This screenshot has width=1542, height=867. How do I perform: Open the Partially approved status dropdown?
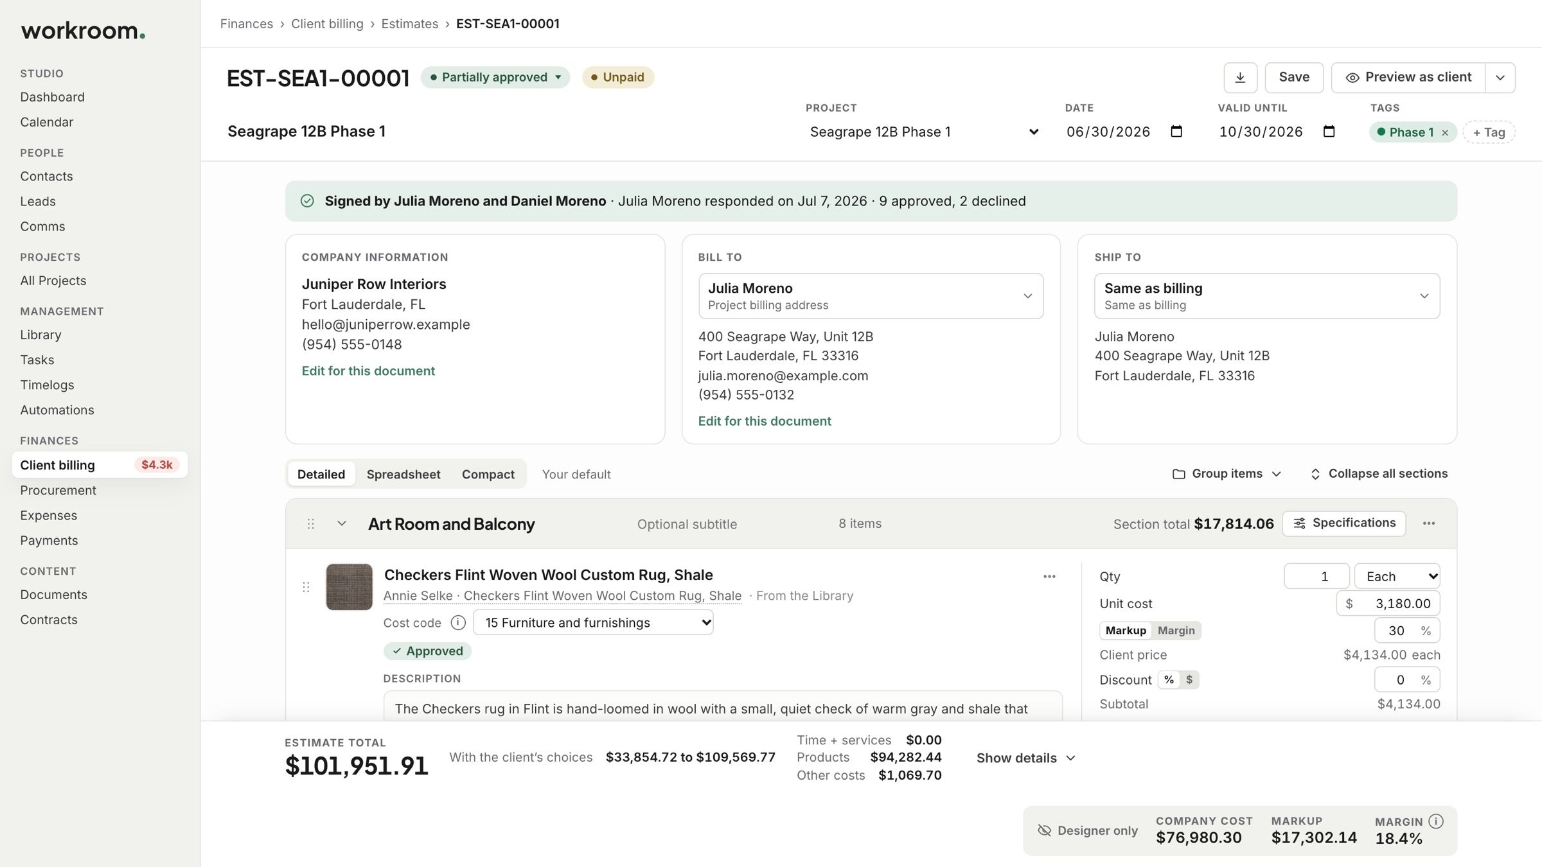coord(495,77)
